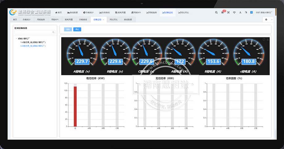Click search icon in device info field
Image resolution: width=284 pixels, height=149 pixels.
point(53,32)
